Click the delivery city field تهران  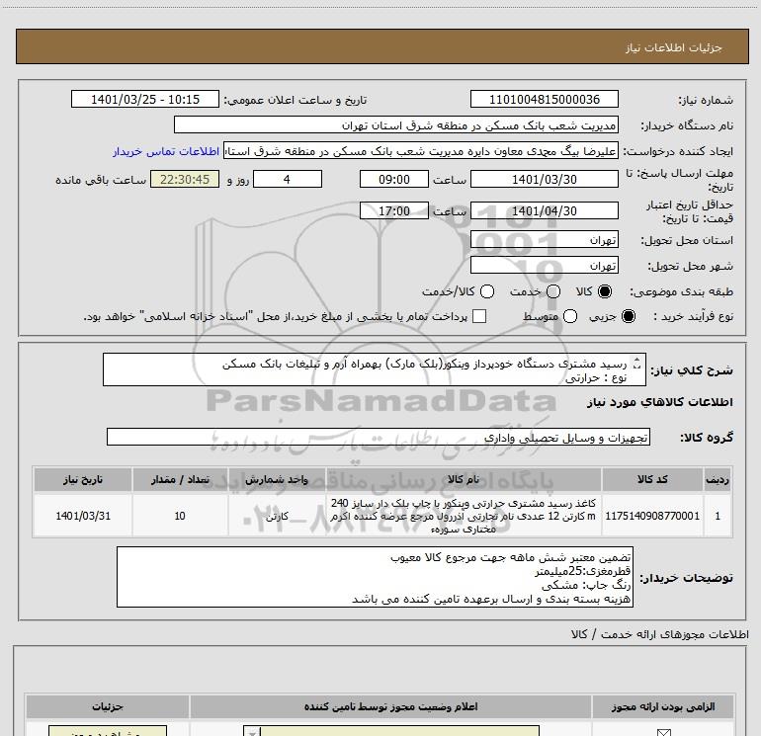tap(544, 265)
